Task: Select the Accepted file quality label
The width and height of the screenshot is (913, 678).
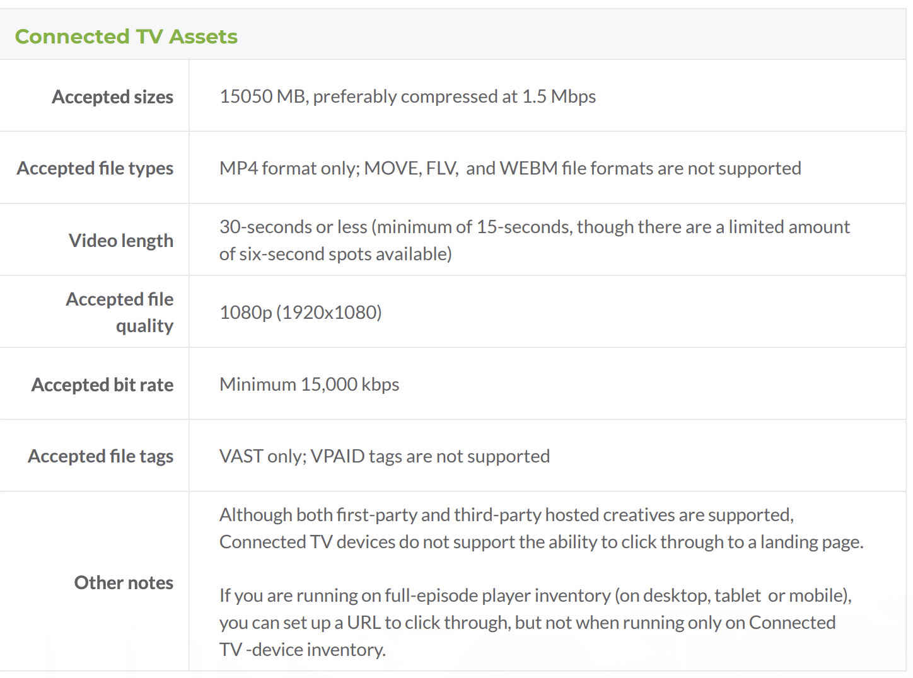Action: coord(120,313)
